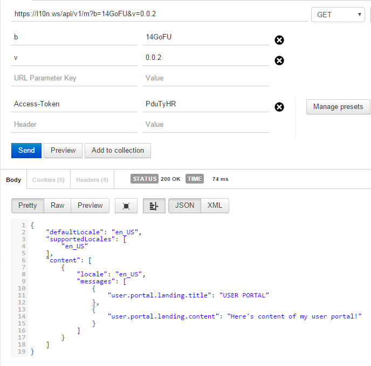The height and width of the screenshot is (366, 371).
Task: Click the empty Header name field
Action: coord(74,125)
